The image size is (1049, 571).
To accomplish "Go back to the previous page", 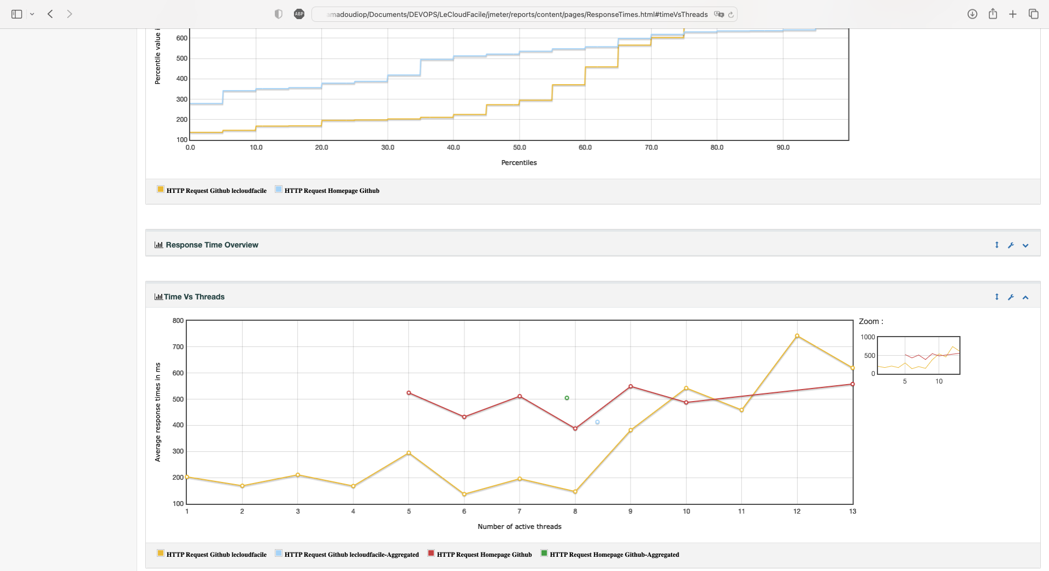I will [50, 14].
